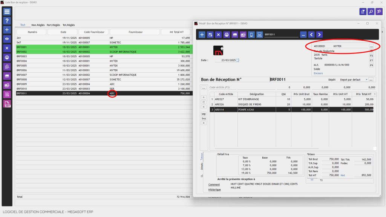Click the F5 button in the supplier panel
The image size is (386, 217).
(x=371, y=56)
